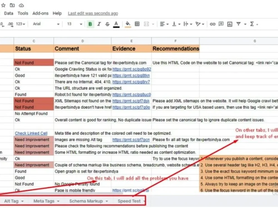The image size is (278, 208).
Task: Open the Help menu
Action: click(x=57, y=13)
